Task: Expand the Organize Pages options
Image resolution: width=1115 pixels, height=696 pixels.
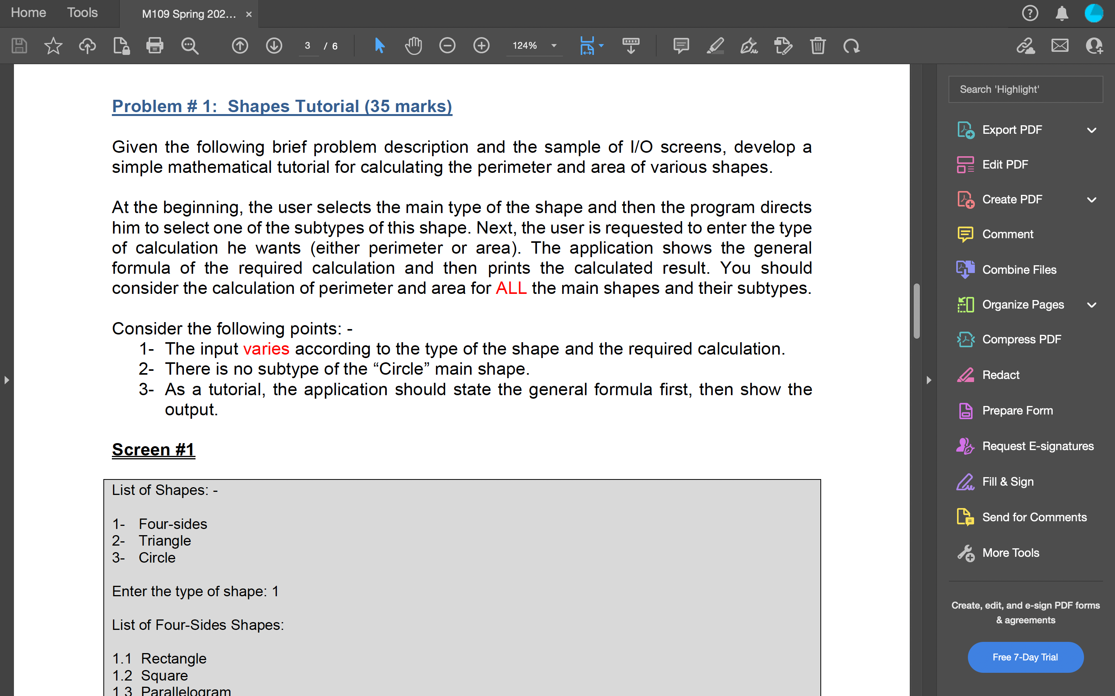Action: coord(1092,304)
